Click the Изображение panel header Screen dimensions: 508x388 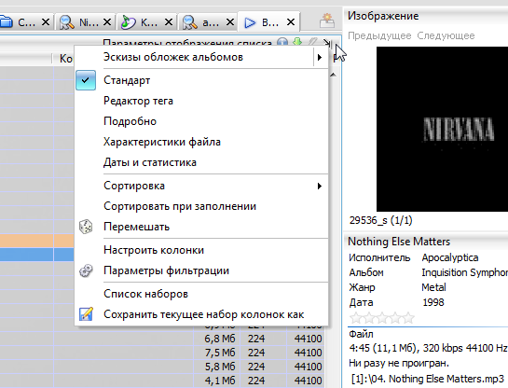point(383,16)
